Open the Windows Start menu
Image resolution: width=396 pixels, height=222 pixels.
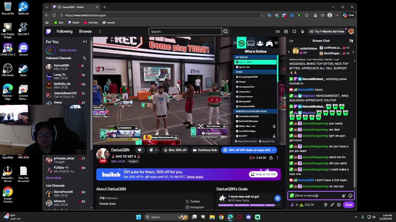click(139, 217)
